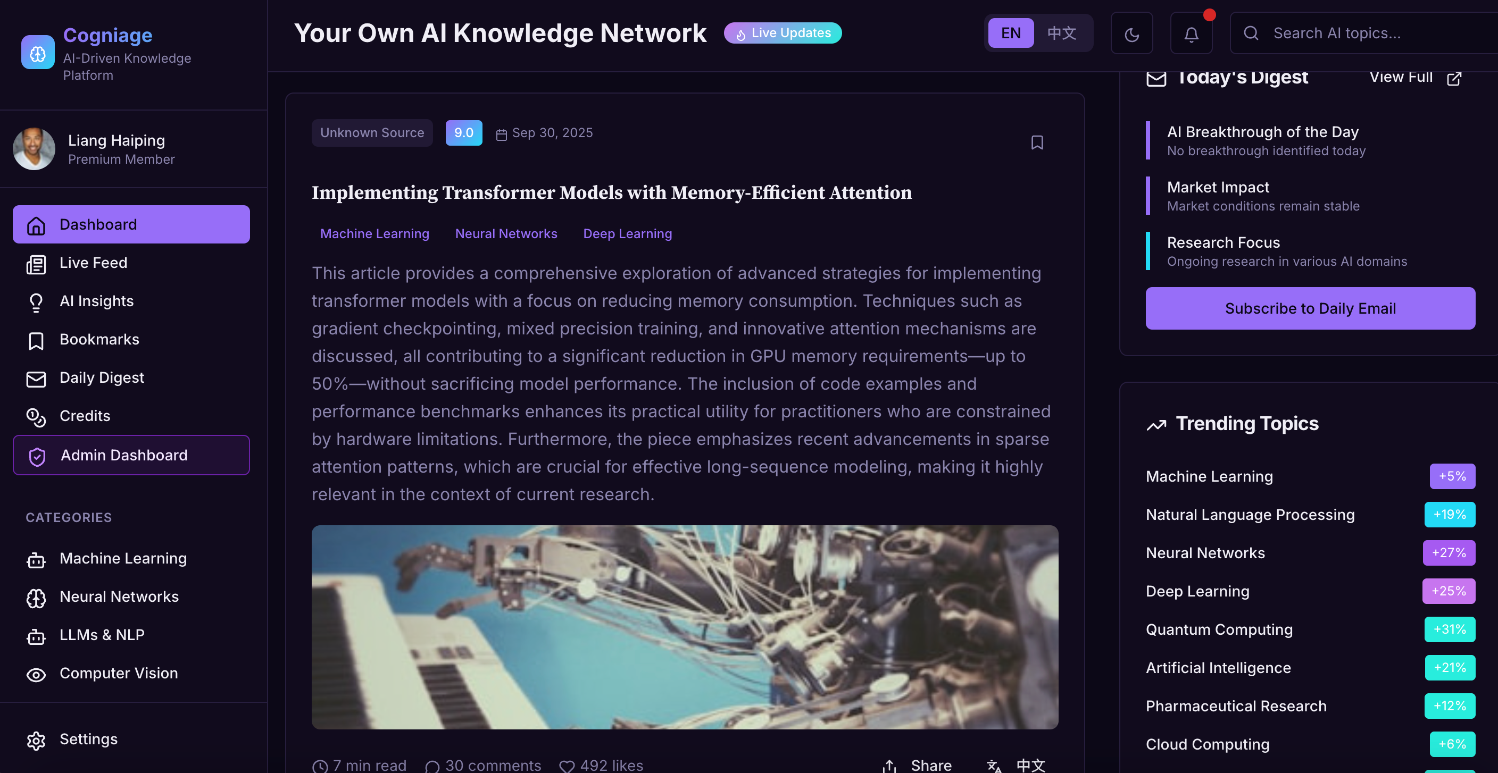Viewport: 1498px width, 773px height.
Task: Click the Neural Networks article tag
Action: [505, 233]
